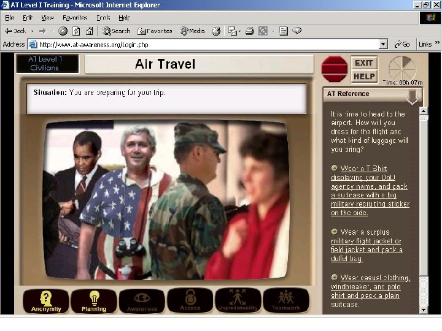442x331 pixels.
Task: Open the Edit menu
Action: 28,18
